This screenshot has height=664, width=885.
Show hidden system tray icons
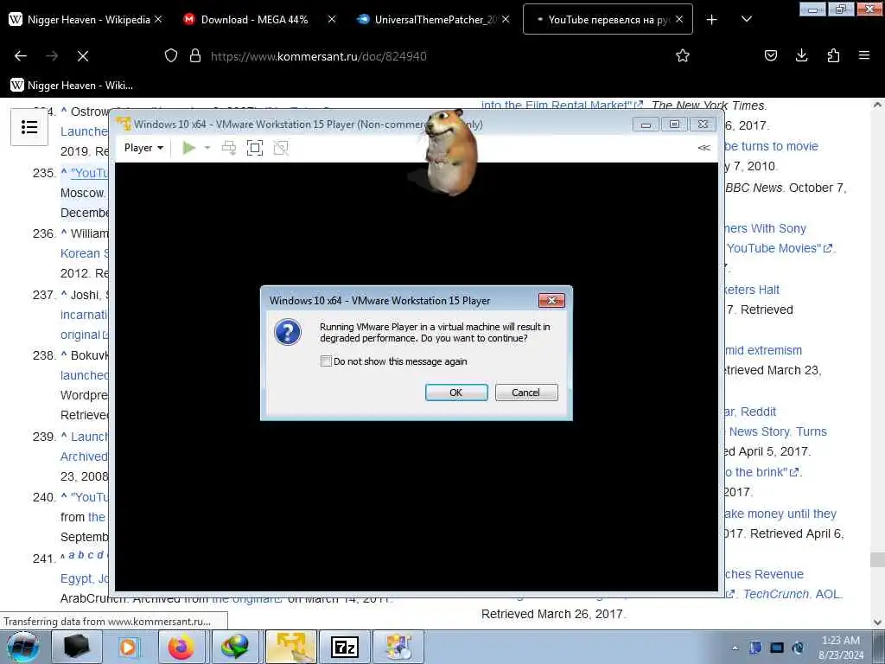click(735, 648)
